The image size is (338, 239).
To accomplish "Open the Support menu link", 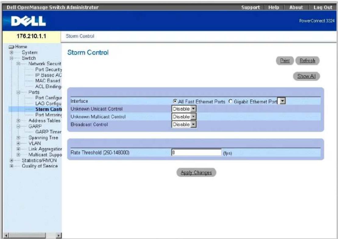I will click(251, 7).
